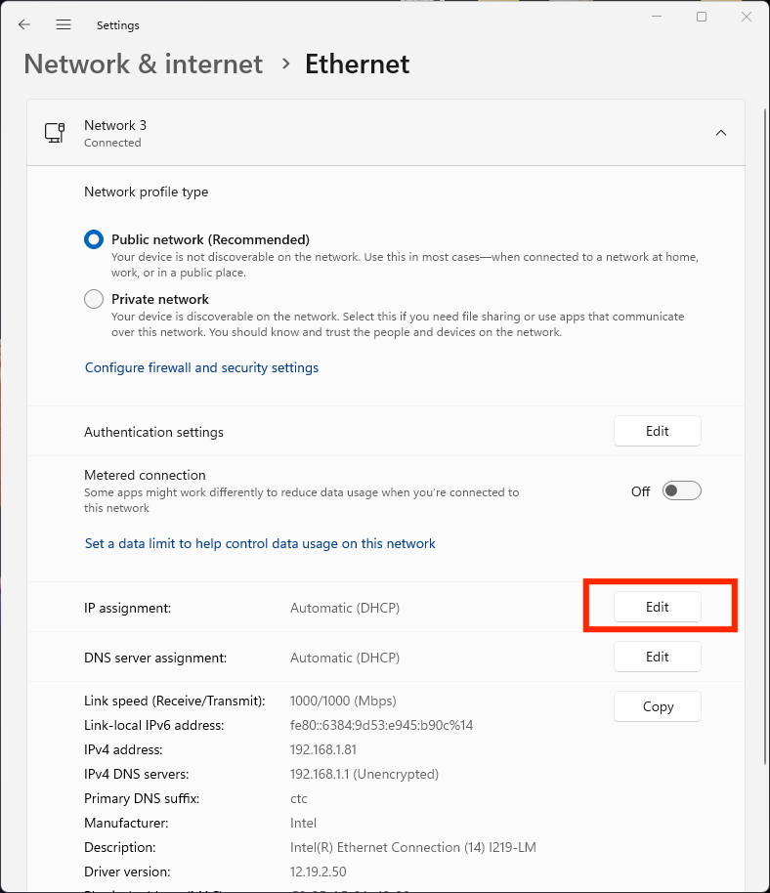This screenshot has width=770, height=893.
Task: Open the data limit settings link
Action: click(260, 543)
